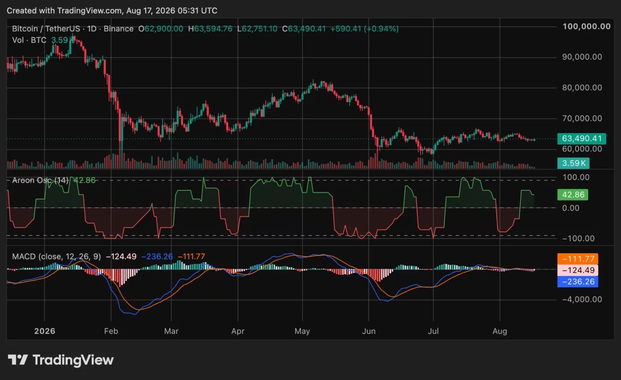Click the 2026 year label on time axis
The height and width of the screenshot is (380, 621).
[x=45, y=331]
